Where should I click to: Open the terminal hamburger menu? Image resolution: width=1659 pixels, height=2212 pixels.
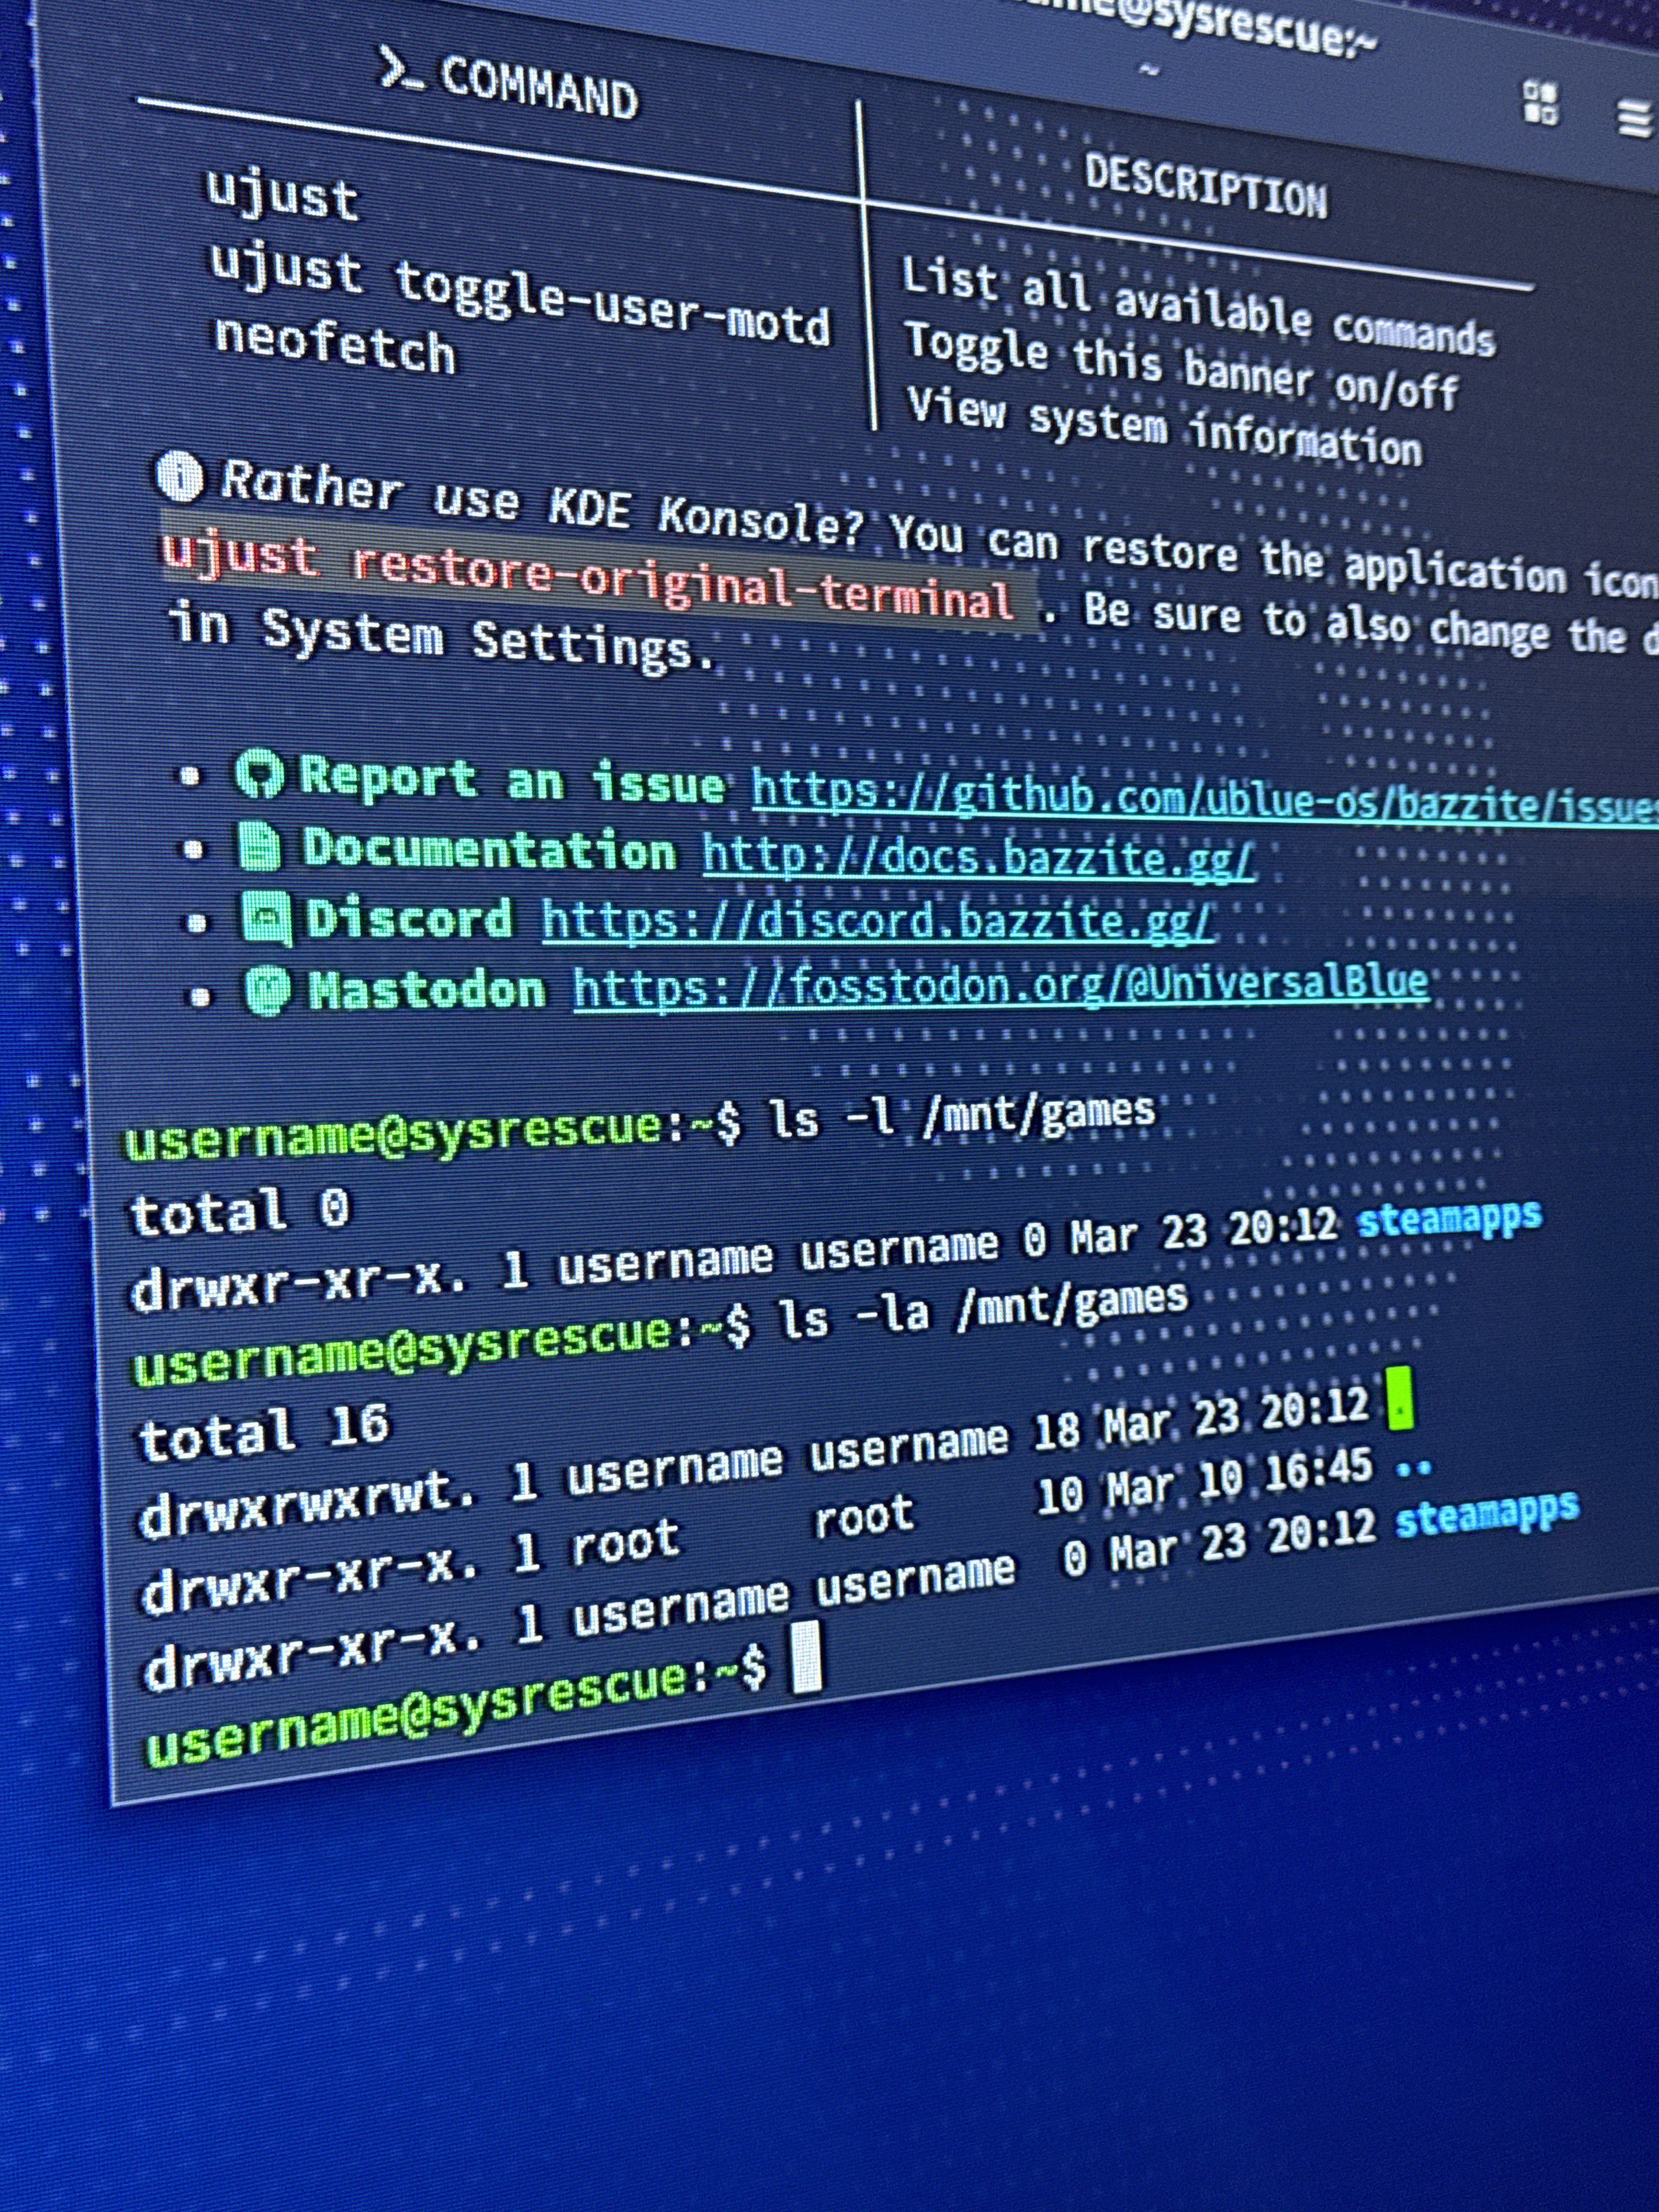(1634, 119)
